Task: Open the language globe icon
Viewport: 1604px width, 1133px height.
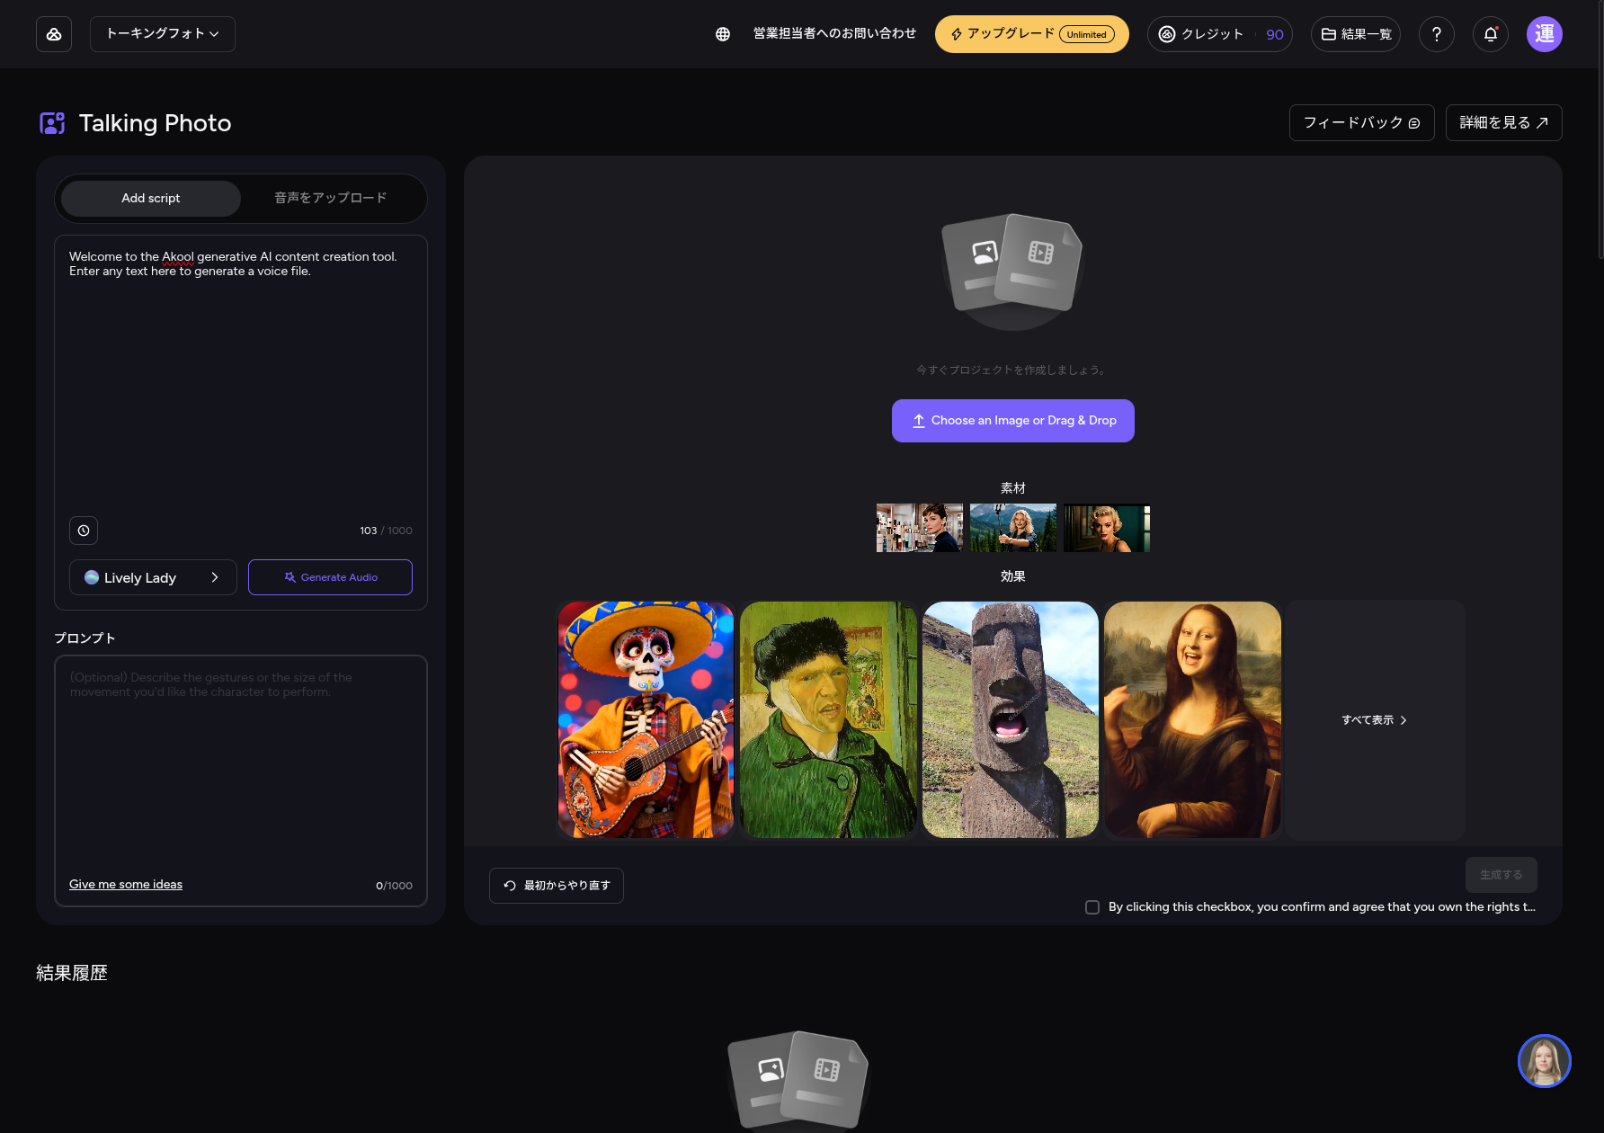Action: point(722,34)
